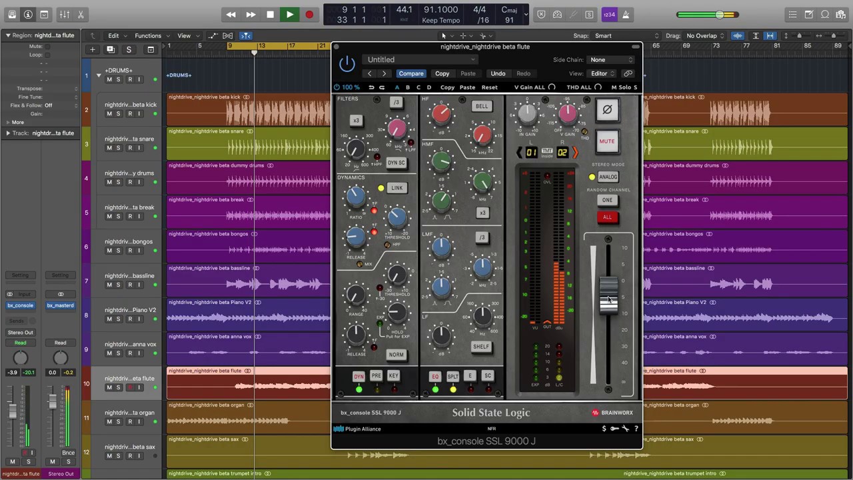Open the Side Chain None dropdown
This screenshot has width=853, height=480.
click(x=611, y=60)
